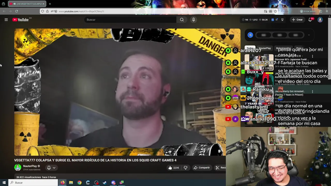Close the VEGETTA777 browser tab
Image resolution: width=331 pixels, height=186 pixels.
click(x=43, y=4)
